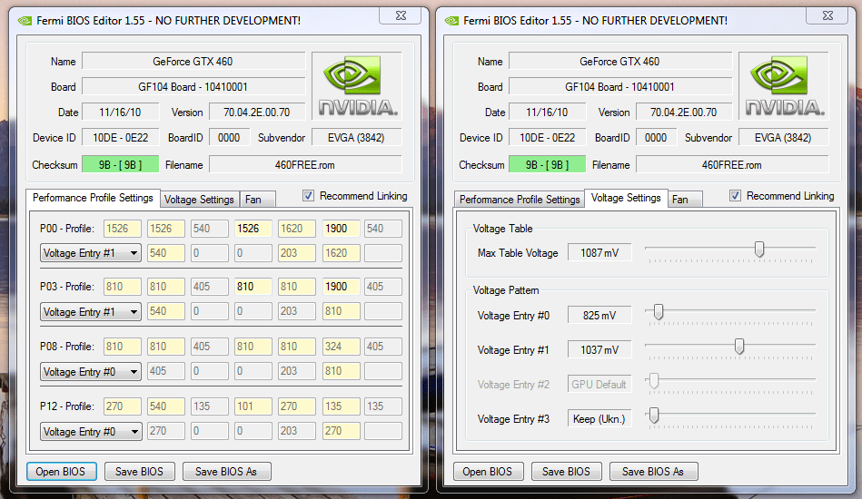Click the Max Table Voltage slider handle
The width and height of the screenshot is (862, 499).
[x=759, y=249]
